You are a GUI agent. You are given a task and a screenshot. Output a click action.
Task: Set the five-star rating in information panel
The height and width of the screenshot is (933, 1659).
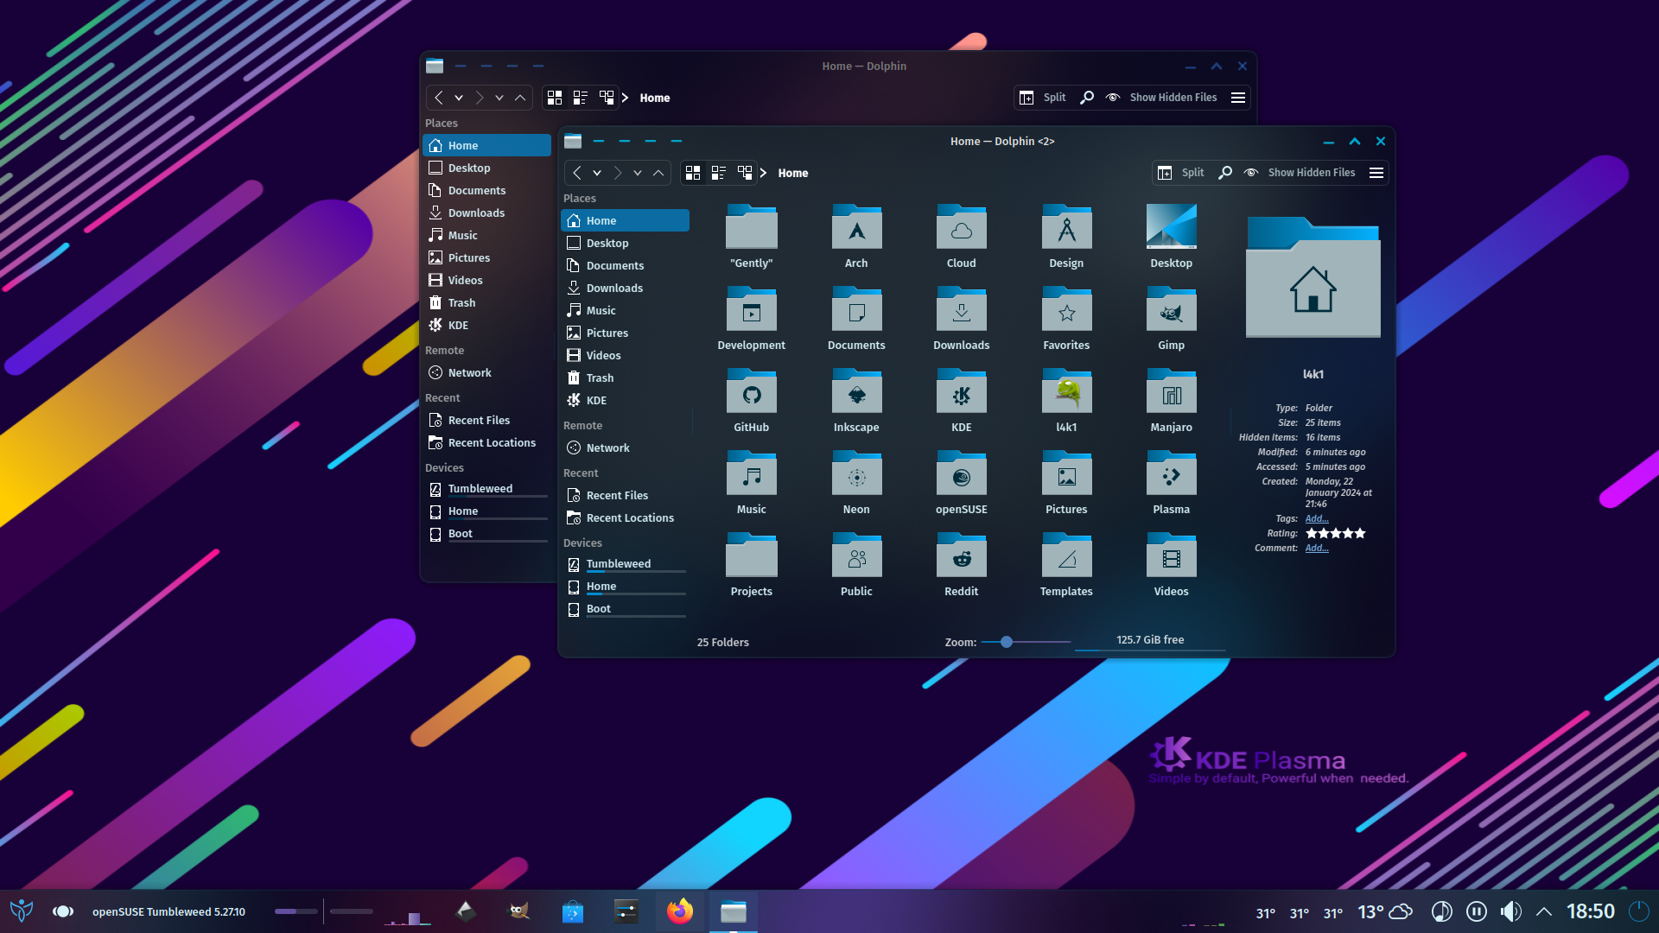coord(1335,533)
